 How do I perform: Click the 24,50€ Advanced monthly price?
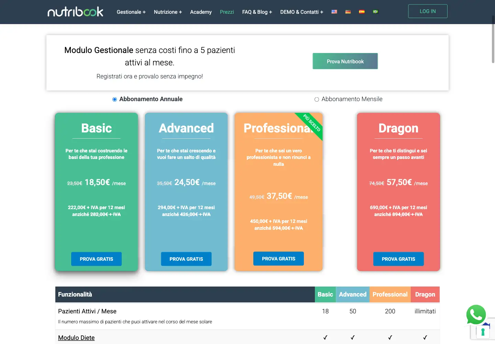pos(187,182)
